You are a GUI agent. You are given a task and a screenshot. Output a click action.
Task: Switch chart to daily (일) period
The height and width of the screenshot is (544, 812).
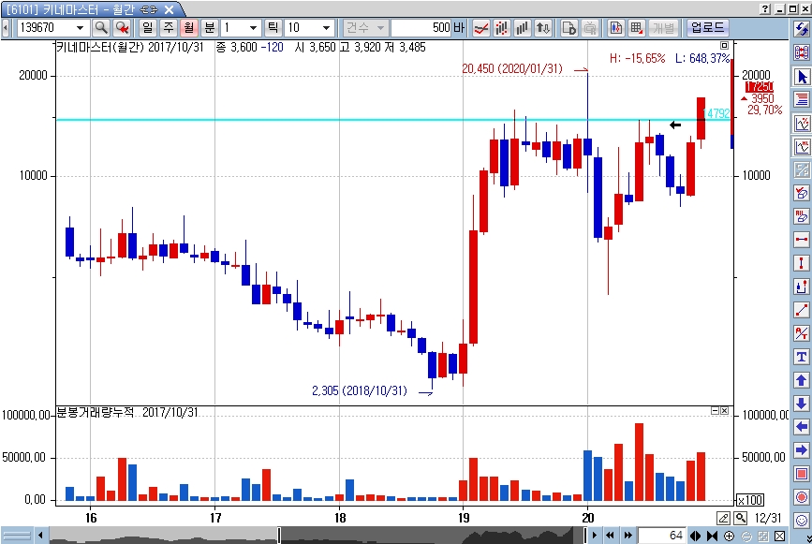148,27
